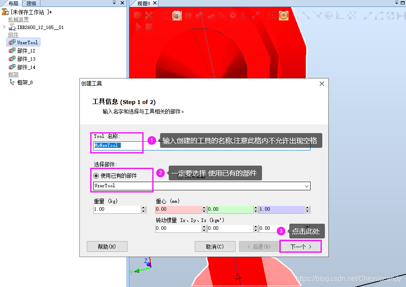Screen dimensions: 406x287
Task: Click the Stop simulation square icon
Action: click(x=149, y=26)
